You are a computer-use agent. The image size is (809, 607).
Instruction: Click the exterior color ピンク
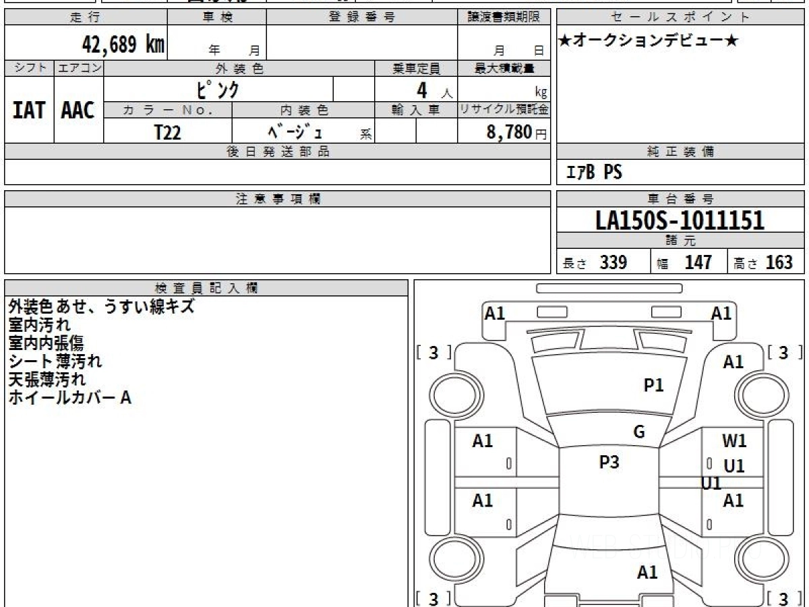click(x=218, y=89)
